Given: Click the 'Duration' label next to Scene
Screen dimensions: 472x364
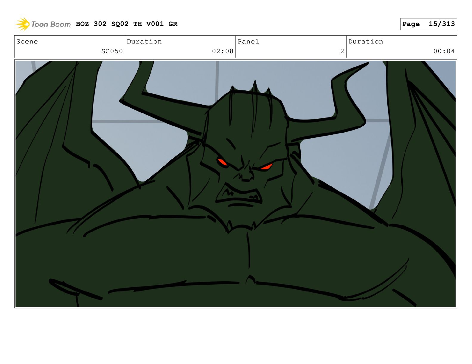Looking at the screenshot, I should [x=145, y=42].
